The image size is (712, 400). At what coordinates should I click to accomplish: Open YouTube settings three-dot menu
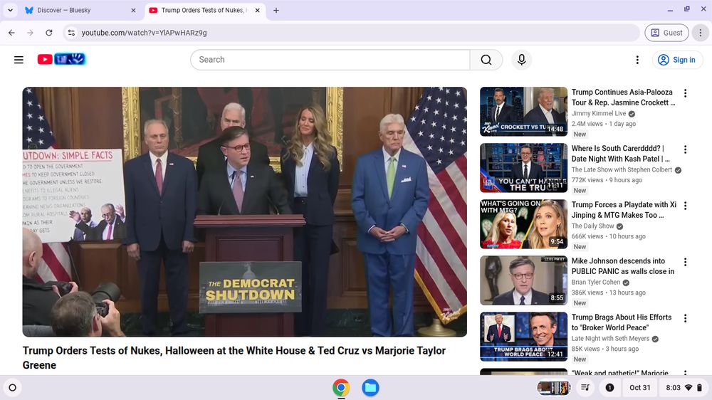click(x=637, y=60)
